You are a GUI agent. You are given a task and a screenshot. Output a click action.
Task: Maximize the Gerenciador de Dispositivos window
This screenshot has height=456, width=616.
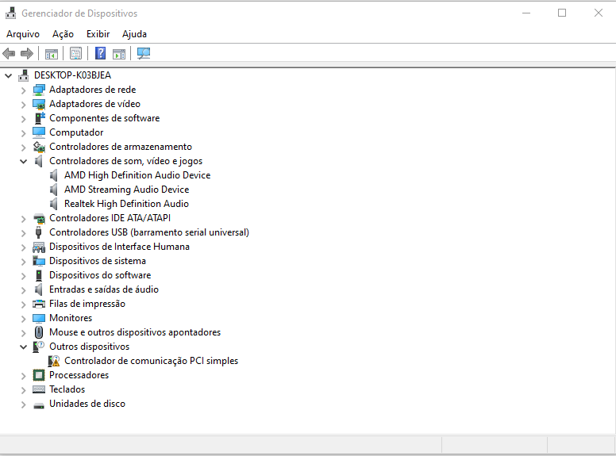point(562,13)
